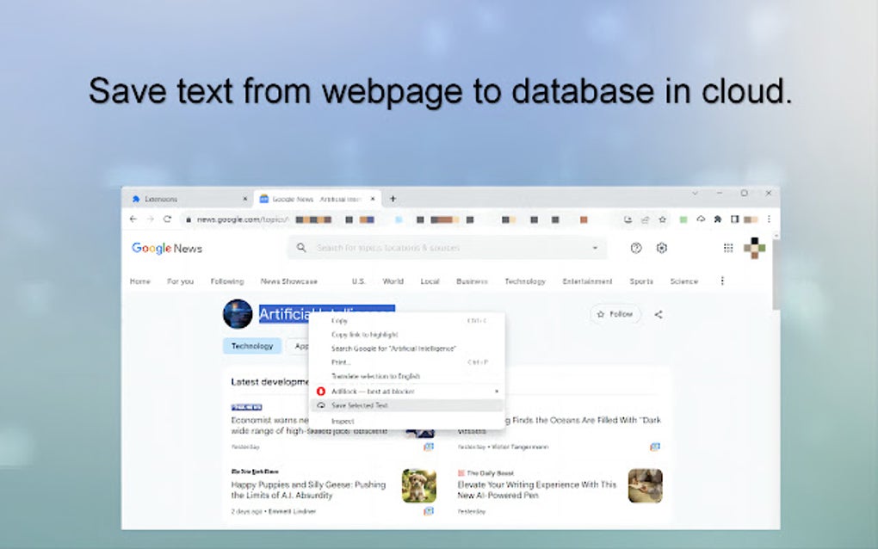Open the For you section

click(180, 281)
